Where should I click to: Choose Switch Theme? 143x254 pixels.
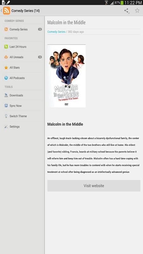point(22,116)
